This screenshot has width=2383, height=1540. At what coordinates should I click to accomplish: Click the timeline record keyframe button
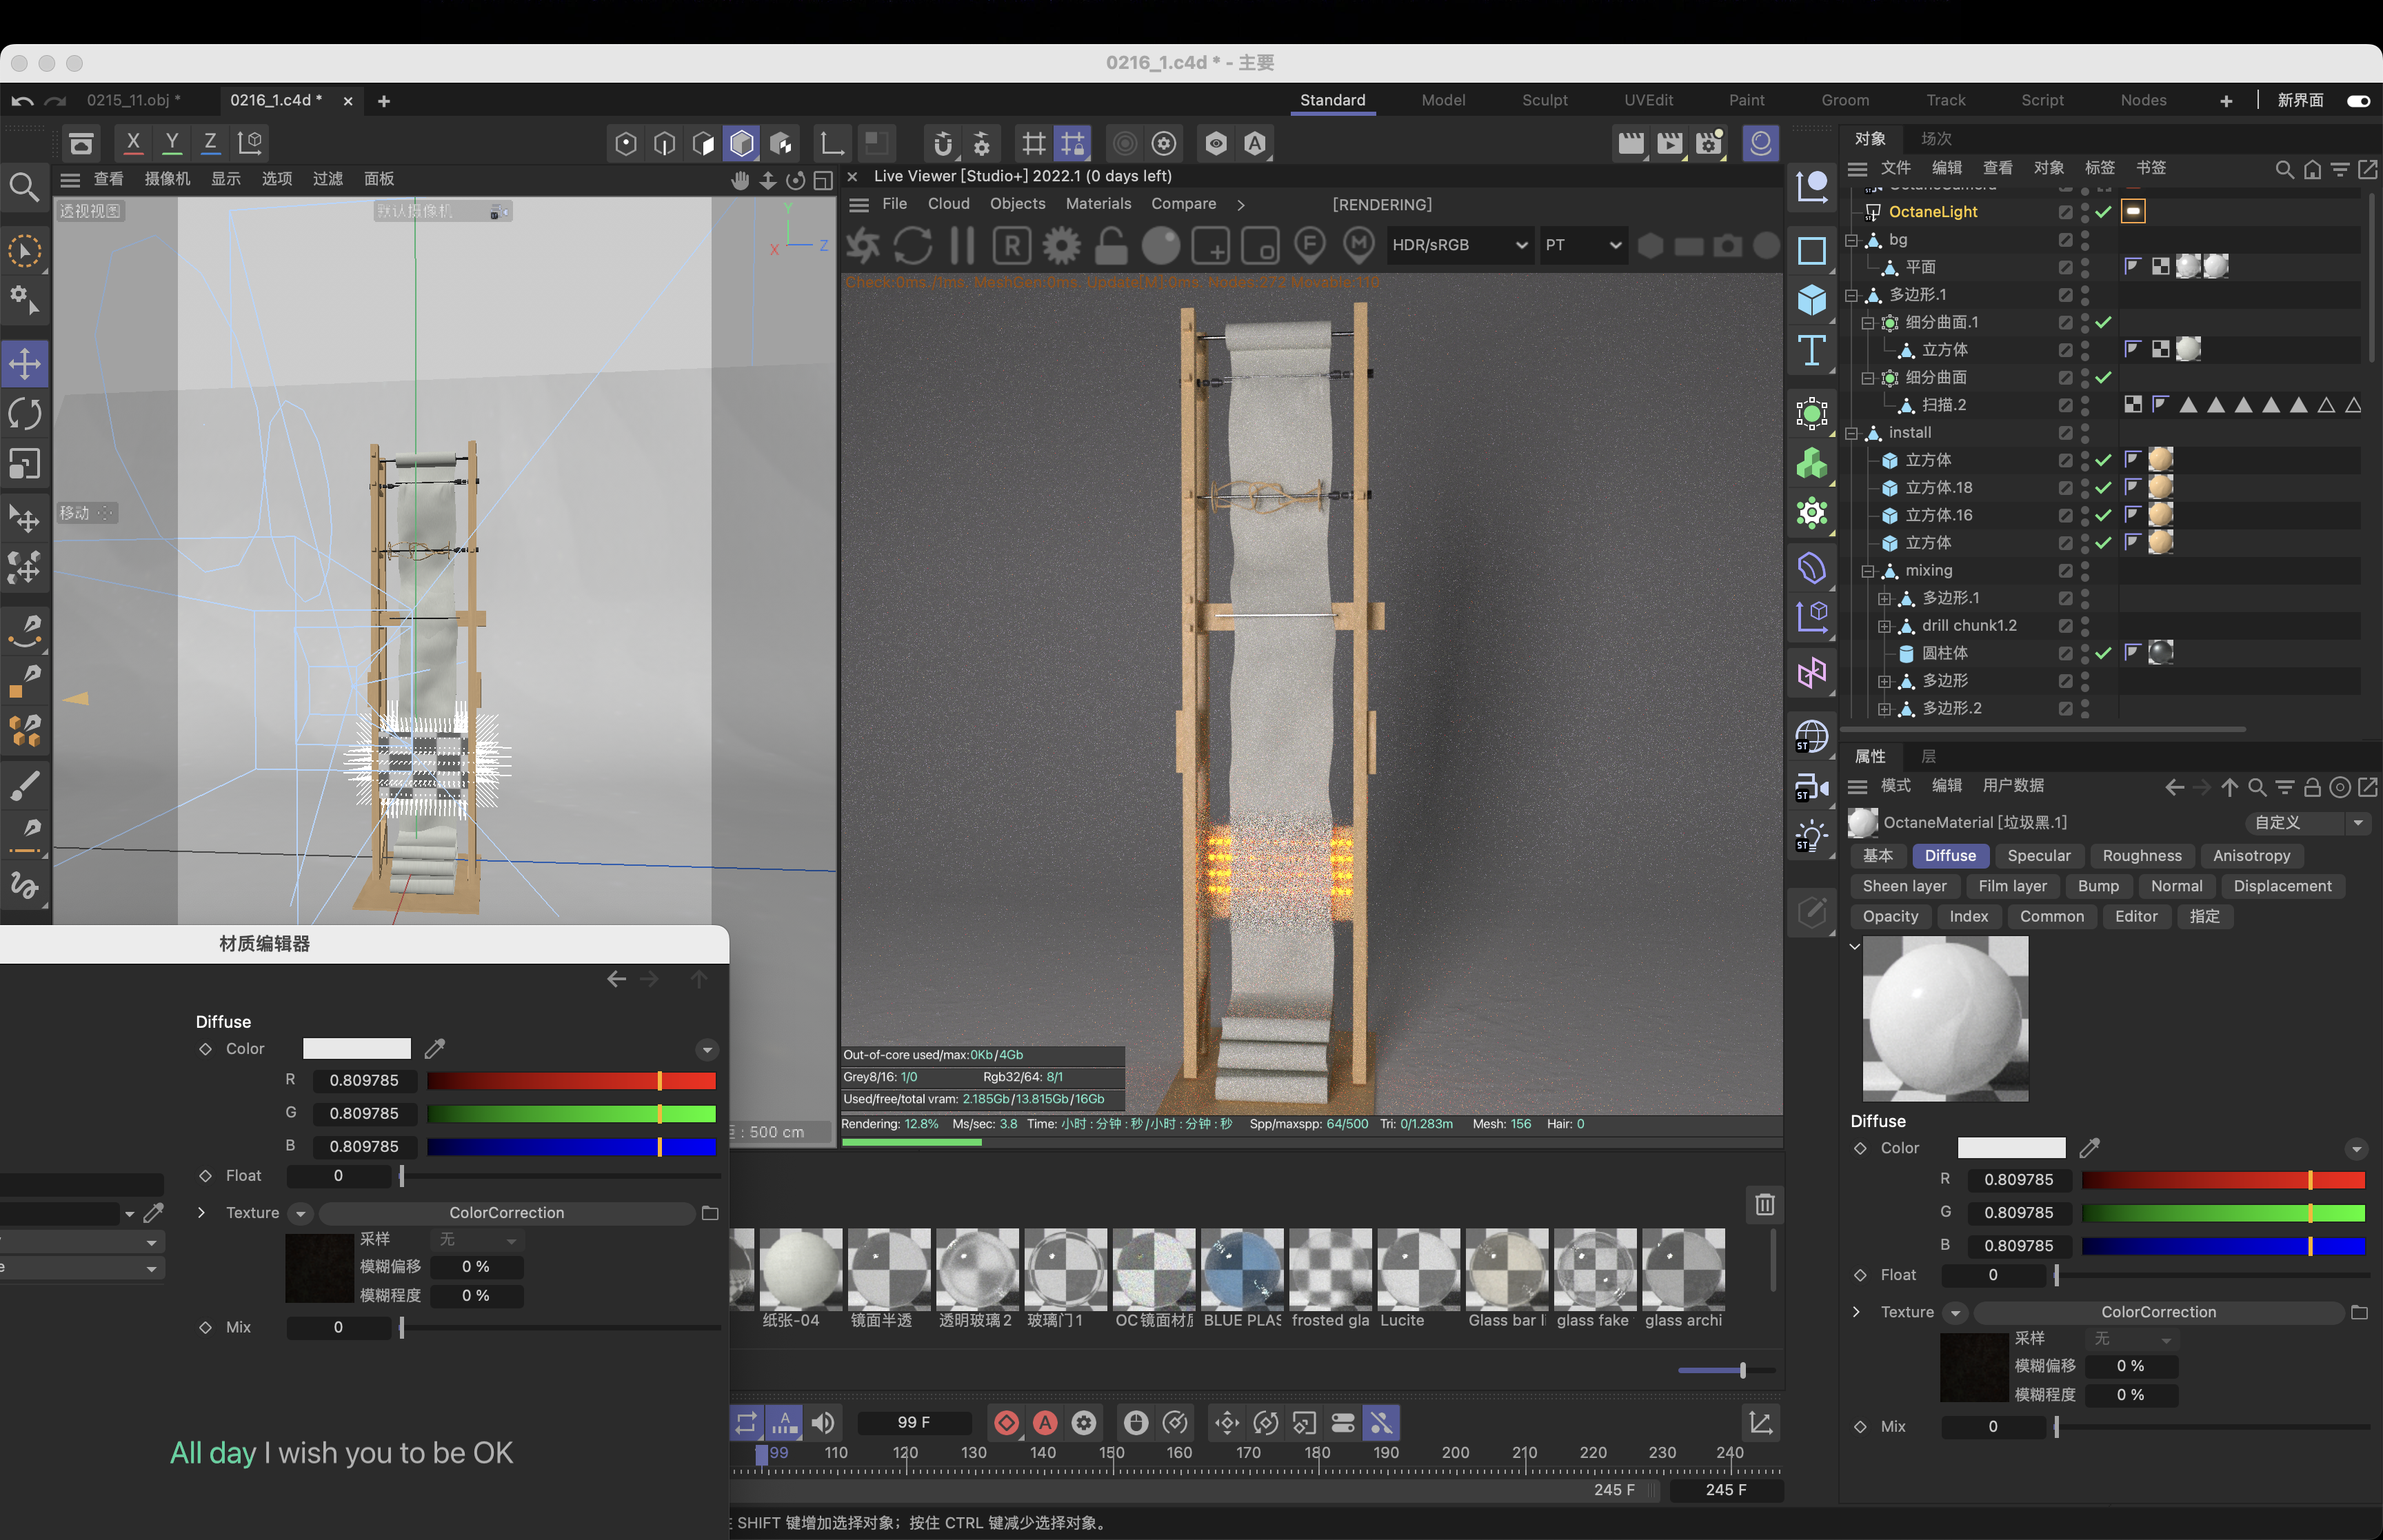point(1007,1422)
